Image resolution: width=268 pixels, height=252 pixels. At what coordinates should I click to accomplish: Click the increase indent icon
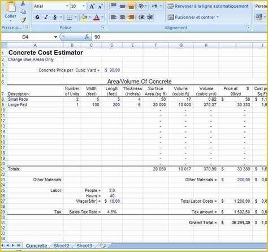(x=150, y=17)
